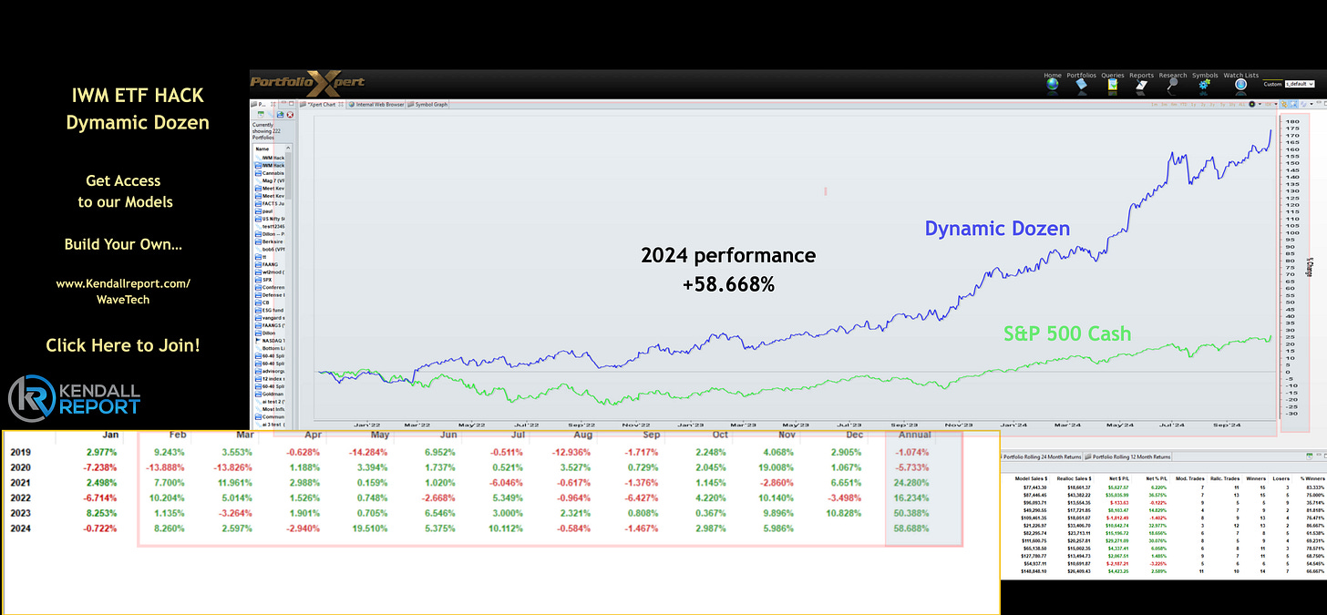Open the www.Kendallreport.com/WaveTech link
Image resolution: width=1327 pixels, height=615 pixels.
click(x=124, y=292)
